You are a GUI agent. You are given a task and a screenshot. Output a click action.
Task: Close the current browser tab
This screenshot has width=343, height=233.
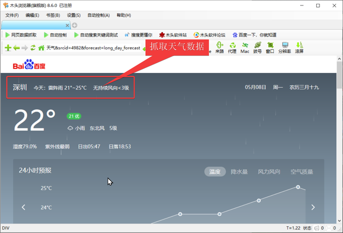pos(68,26)
